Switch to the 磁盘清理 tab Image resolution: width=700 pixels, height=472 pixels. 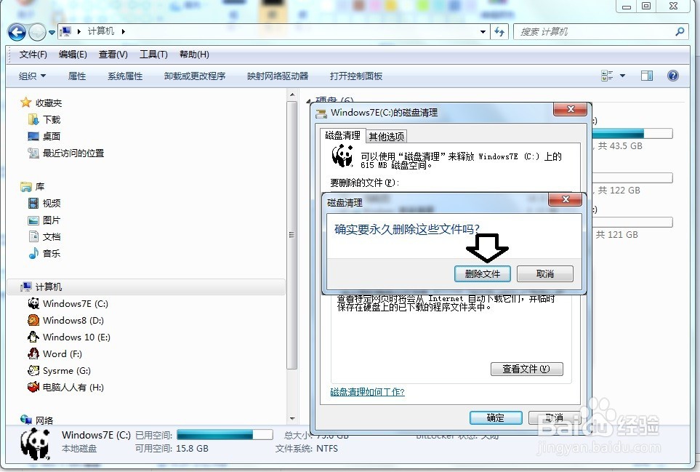[x=342, y=135]
